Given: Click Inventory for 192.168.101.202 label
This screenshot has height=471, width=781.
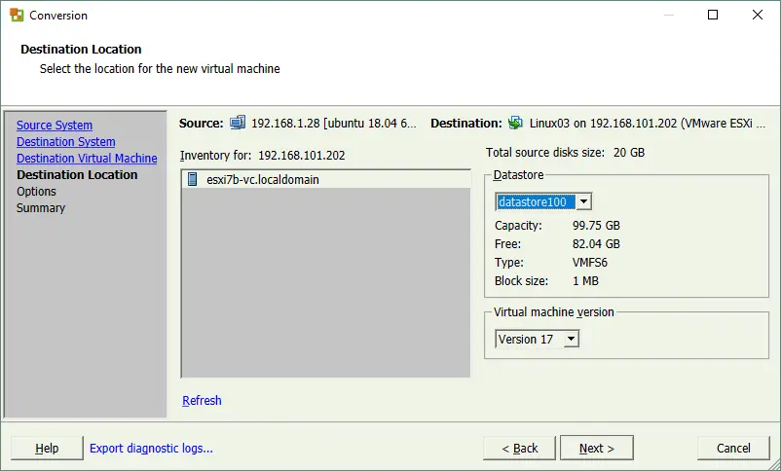Looking at the screenshot, I should pos(263,156).
